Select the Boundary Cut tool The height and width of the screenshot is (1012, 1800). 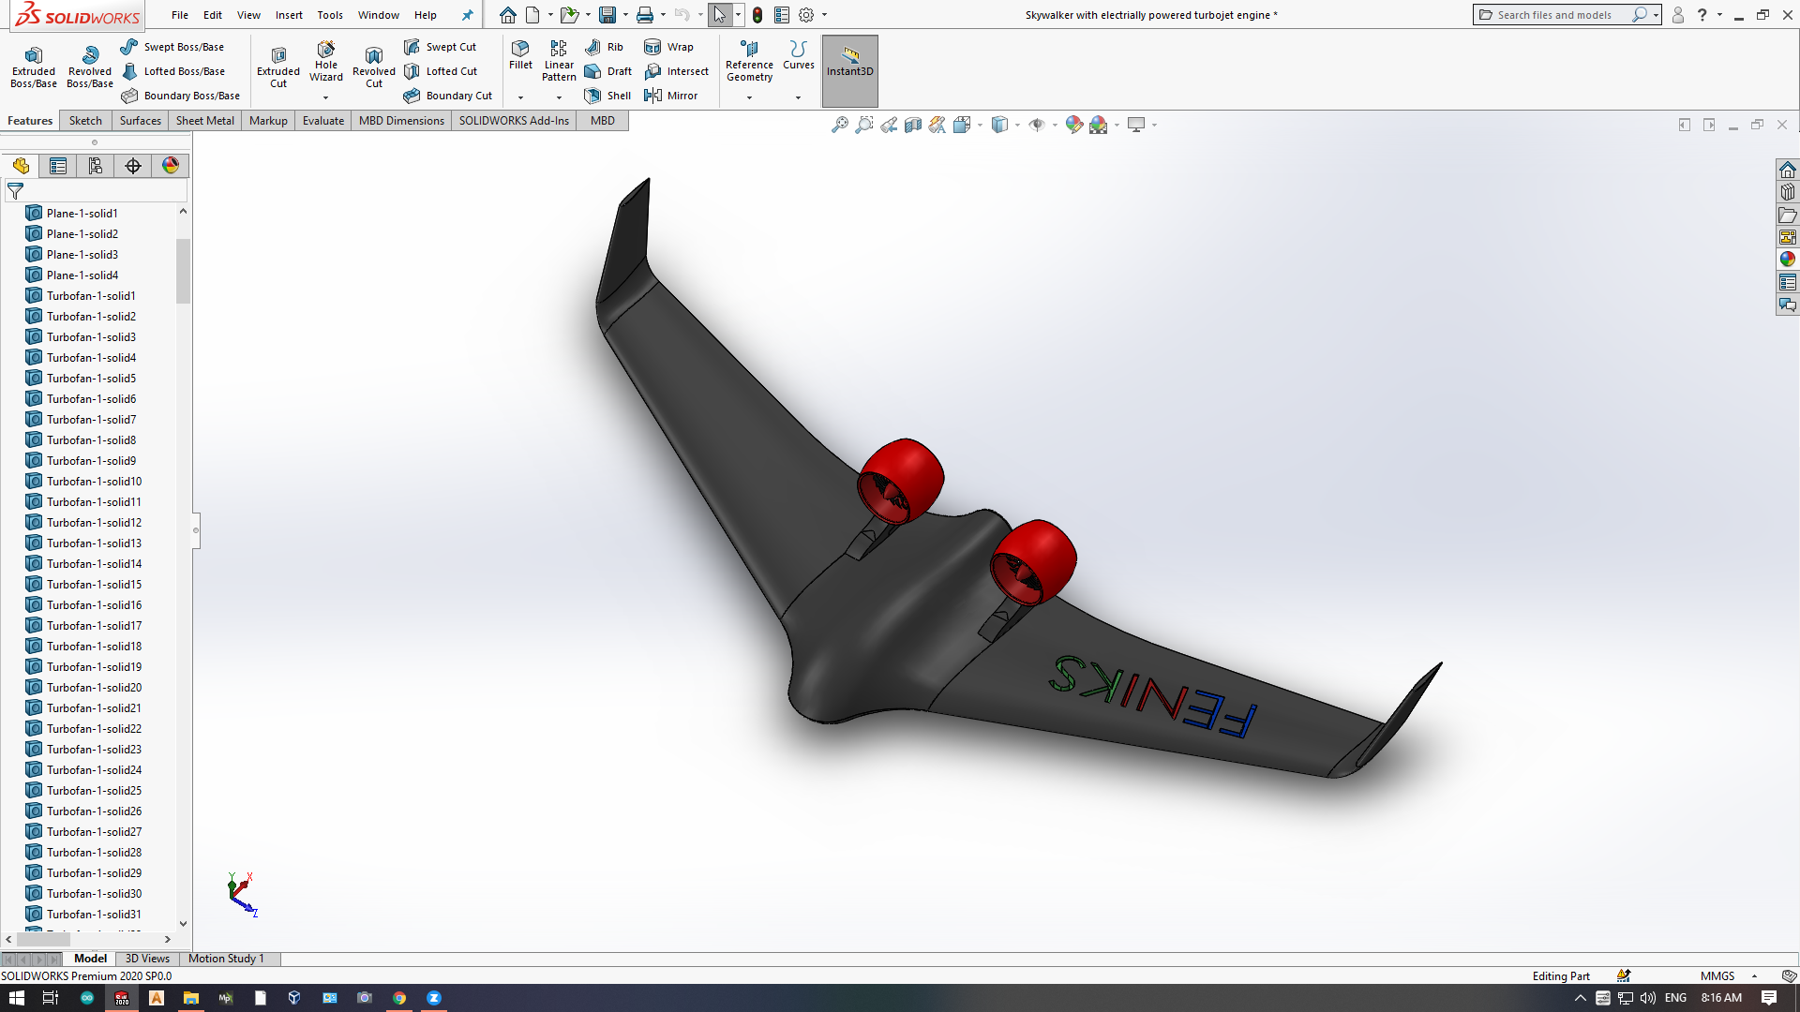[x=448, y=96]
